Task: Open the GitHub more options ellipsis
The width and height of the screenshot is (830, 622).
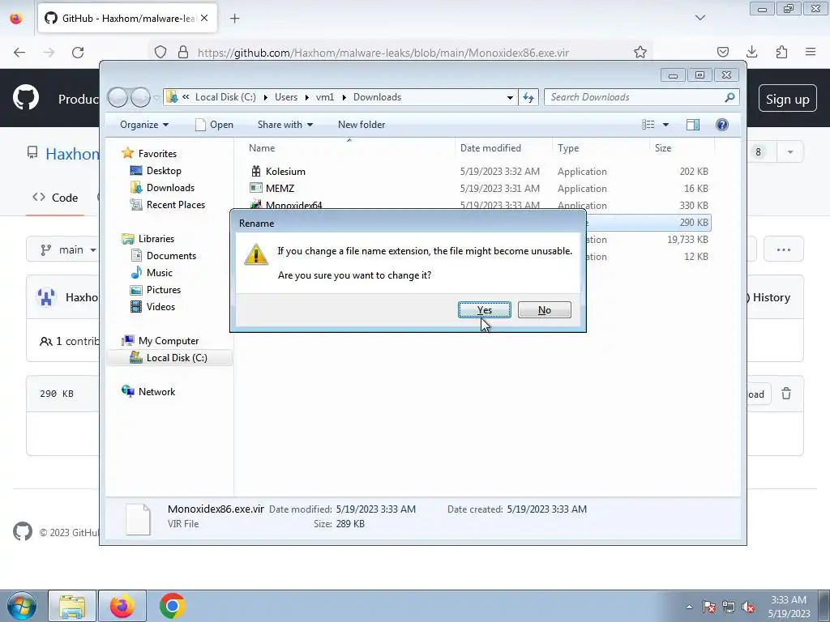Action: pyautogui.click(x=784, y=249)
